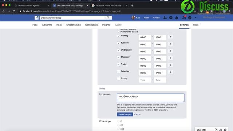Open the quick help question icon
This screenshot has height=131, width=233.
(190, 18)
